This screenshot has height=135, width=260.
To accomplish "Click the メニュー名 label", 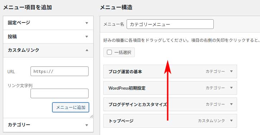I will 114,24.
